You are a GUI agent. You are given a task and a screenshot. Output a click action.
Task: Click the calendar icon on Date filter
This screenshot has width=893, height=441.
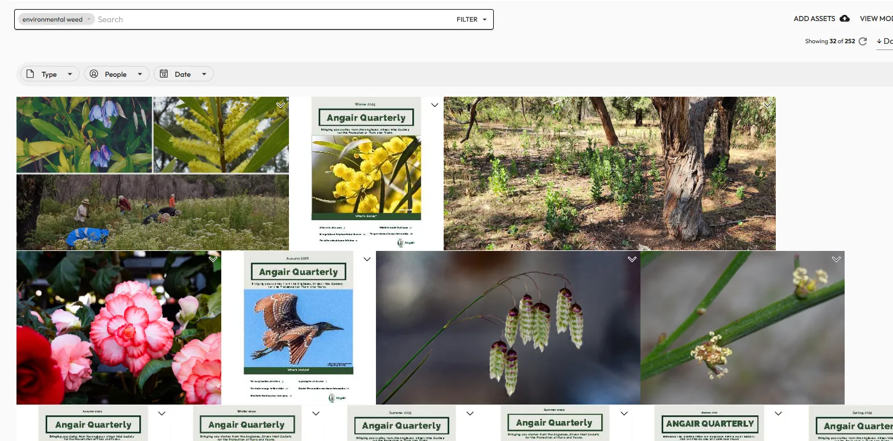point(164,74)
